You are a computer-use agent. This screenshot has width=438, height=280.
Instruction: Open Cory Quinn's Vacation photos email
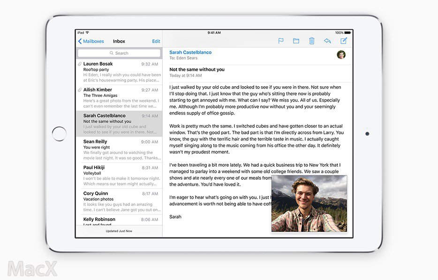point(119,201)
